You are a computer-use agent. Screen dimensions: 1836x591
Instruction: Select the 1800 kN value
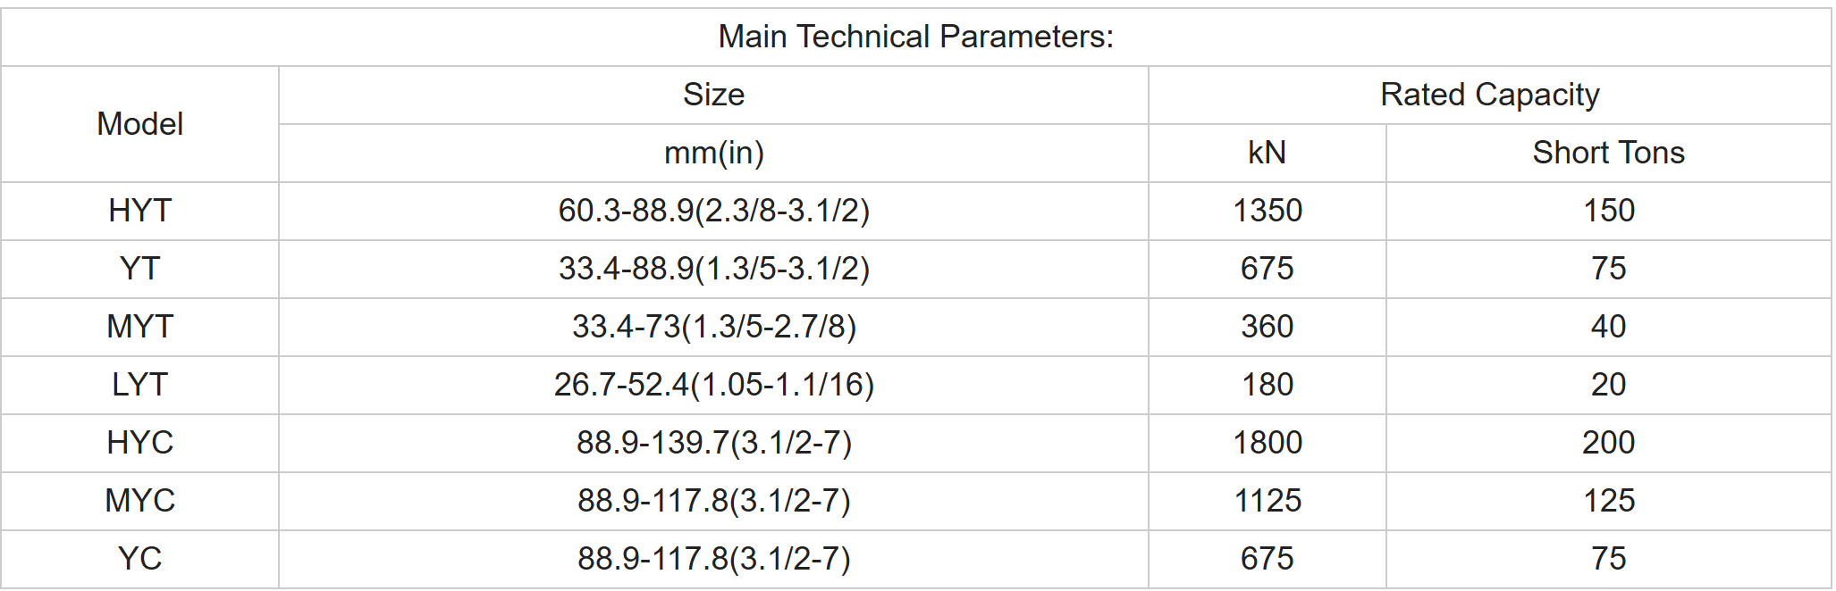[x=1267, y=443]
